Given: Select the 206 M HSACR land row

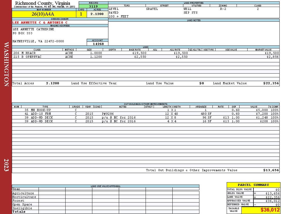Looking at the screenshot, I should pyautogui.click(x=146, y=53).
